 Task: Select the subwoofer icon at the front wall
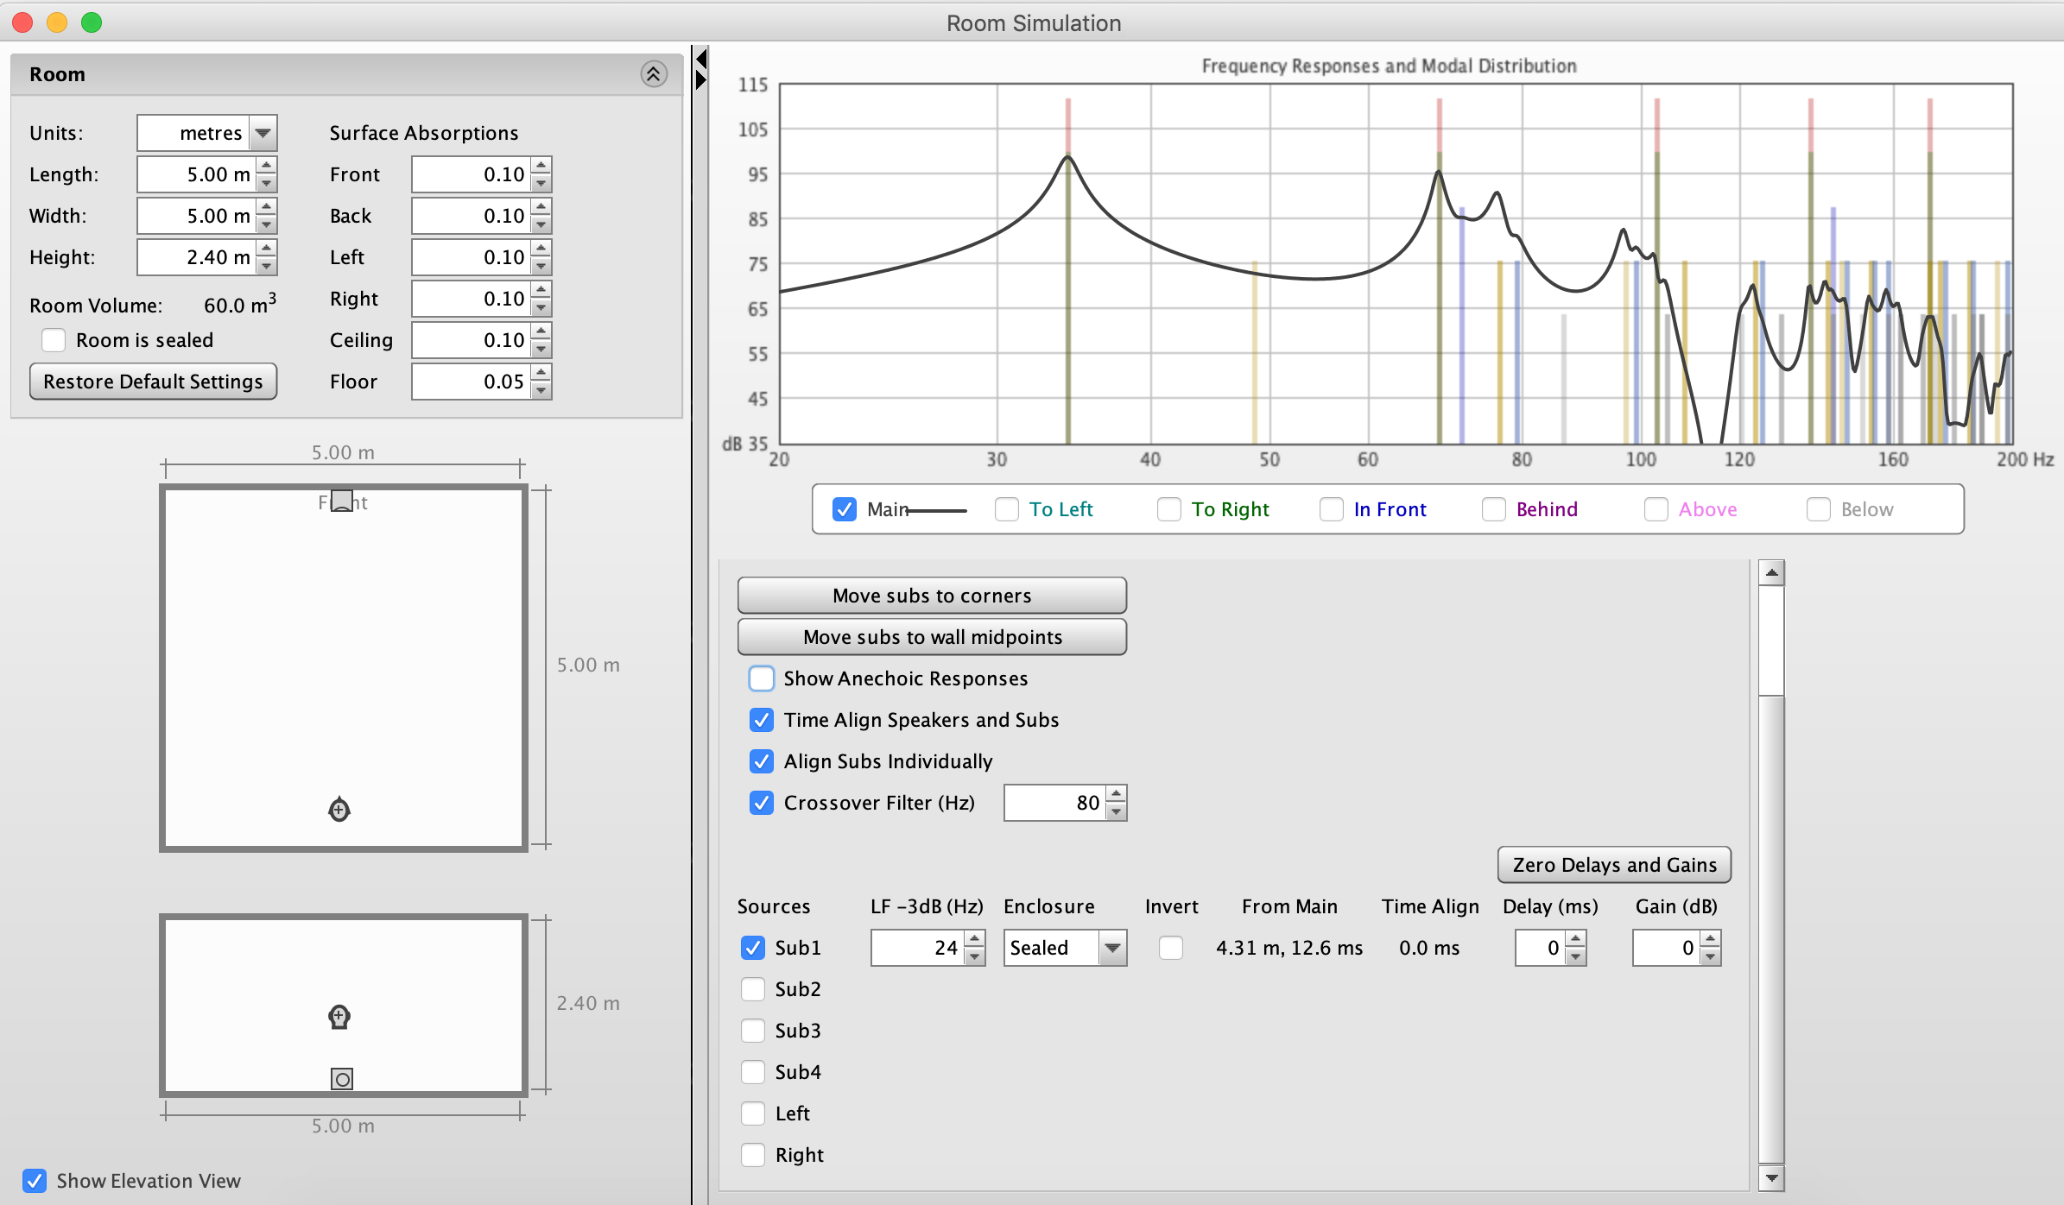click(342, 501)
